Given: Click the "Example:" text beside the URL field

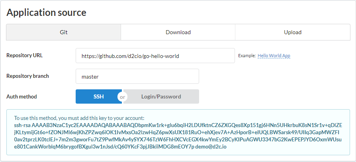Looking at the screenshot, I should (247, 56).
